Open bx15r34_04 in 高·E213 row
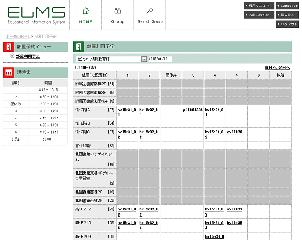This screenshot has width=302, height=240. pyautogui.click(x=214, y=225)
